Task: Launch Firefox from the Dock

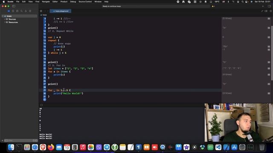Action: pos(51,147)
